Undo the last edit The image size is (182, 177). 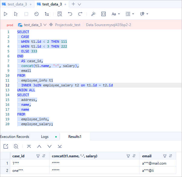click(70, 14)
